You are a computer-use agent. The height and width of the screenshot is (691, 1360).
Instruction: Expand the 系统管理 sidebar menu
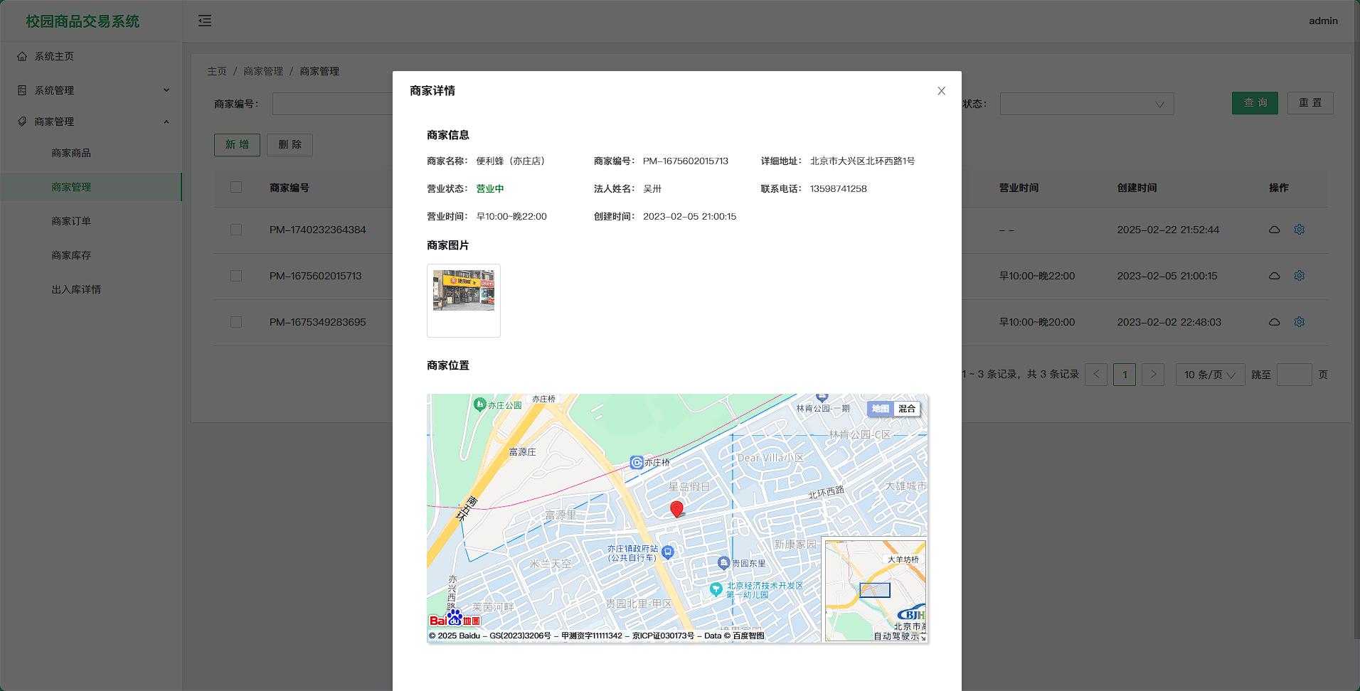click(x=92, y=90)
